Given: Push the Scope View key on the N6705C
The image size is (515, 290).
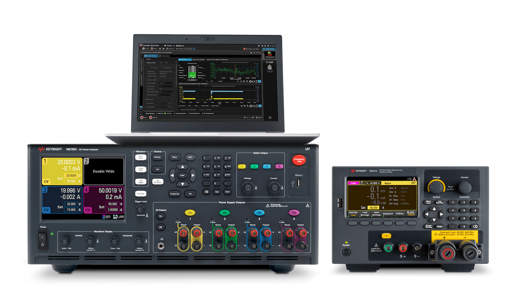Looking at the screenshot, I should [141, 169].
